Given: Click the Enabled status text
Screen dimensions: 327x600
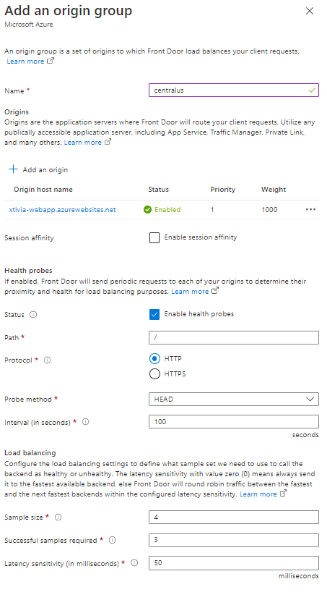Looking at the screenshot, I should pyautogui.click(x=167, y=210).
